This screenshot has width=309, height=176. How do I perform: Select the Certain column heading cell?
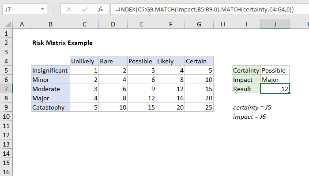(199, 61)
